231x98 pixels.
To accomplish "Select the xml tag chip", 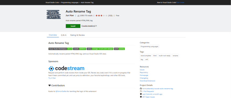I will pos(146,59).
